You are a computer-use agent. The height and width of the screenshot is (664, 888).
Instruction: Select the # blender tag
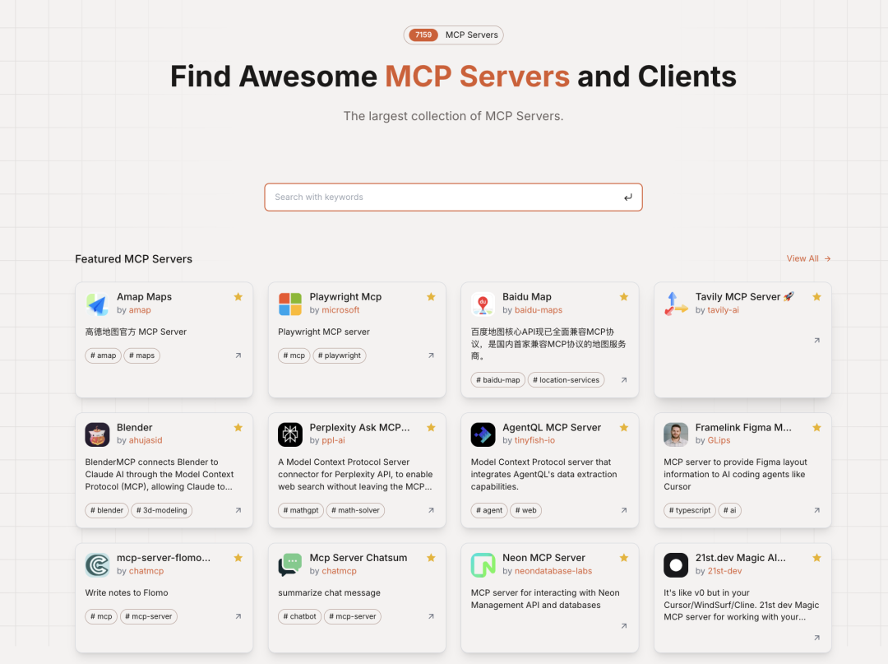[x=107, y=510]
